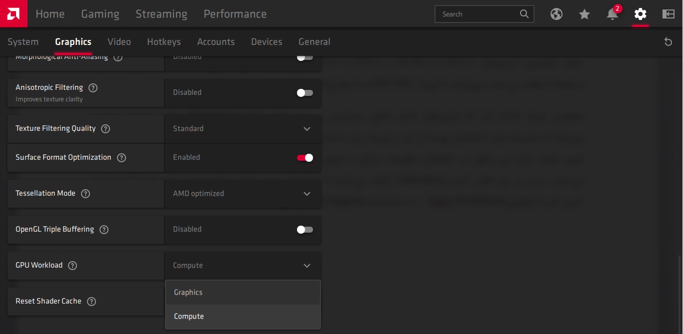Expand Texture Filtering Quality dropdown
683x334 pixels.
pos(306,129)
